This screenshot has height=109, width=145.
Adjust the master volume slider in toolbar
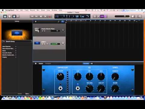(122, 16)
